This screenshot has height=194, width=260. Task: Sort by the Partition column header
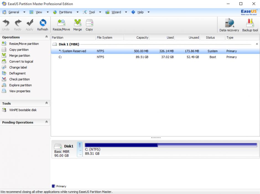[73, 38]
